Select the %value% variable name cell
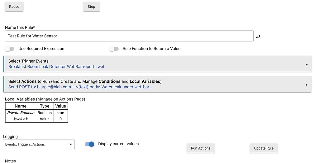Viewport: 319px width, 163px height. coord(21,119)
